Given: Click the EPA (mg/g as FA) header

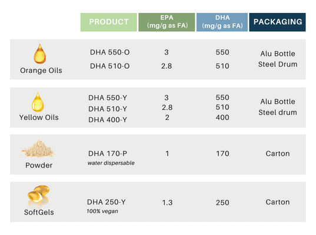Looking at the screenshot, I should point(167,22).
